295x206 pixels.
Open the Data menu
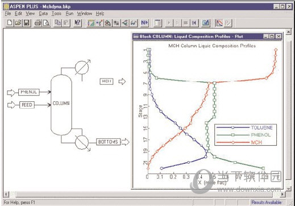click(43, 14)
